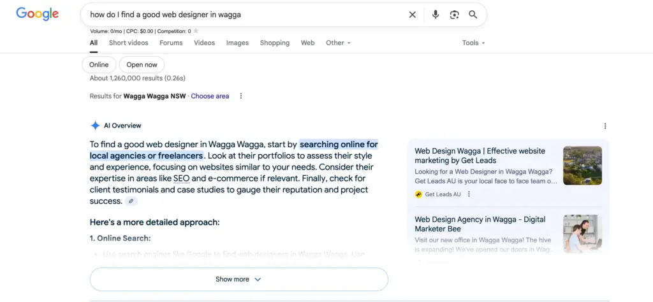Open Google Lens image search icon
Screen dimensions: 653x302
454,15
